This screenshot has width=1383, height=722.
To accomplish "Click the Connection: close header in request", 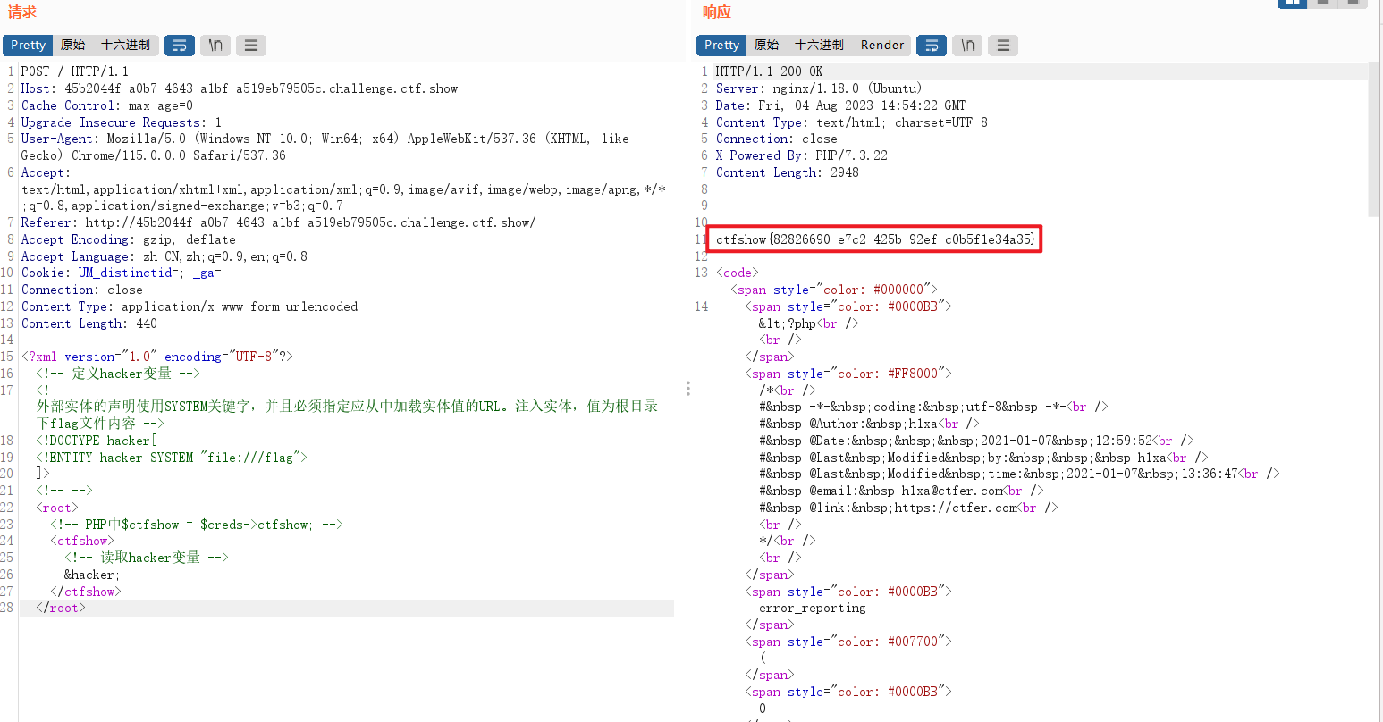I will [82, 290].
